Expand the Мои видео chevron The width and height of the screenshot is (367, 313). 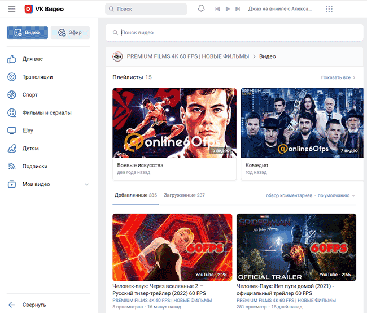click(x=86, y=184)
